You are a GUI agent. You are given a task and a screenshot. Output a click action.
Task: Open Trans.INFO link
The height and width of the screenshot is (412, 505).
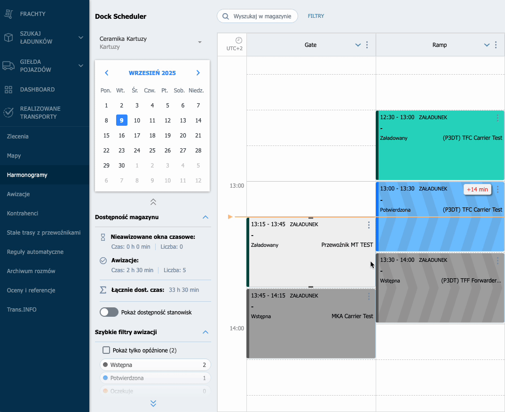coord(22,310)
